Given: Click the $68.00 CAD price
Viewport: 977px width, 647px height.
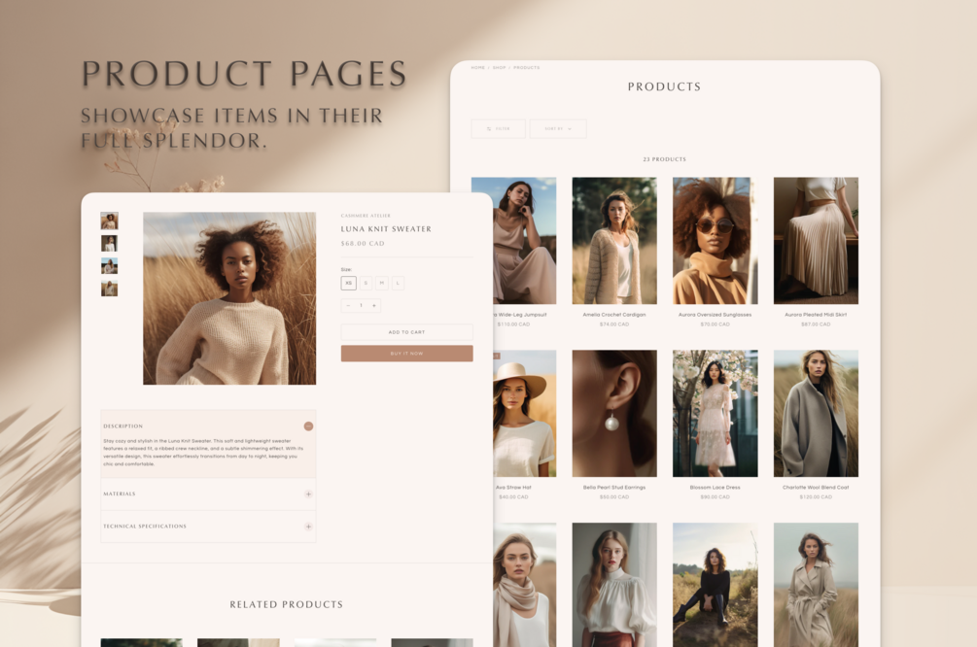Looking at the screenshot, I should click(363, 244).
